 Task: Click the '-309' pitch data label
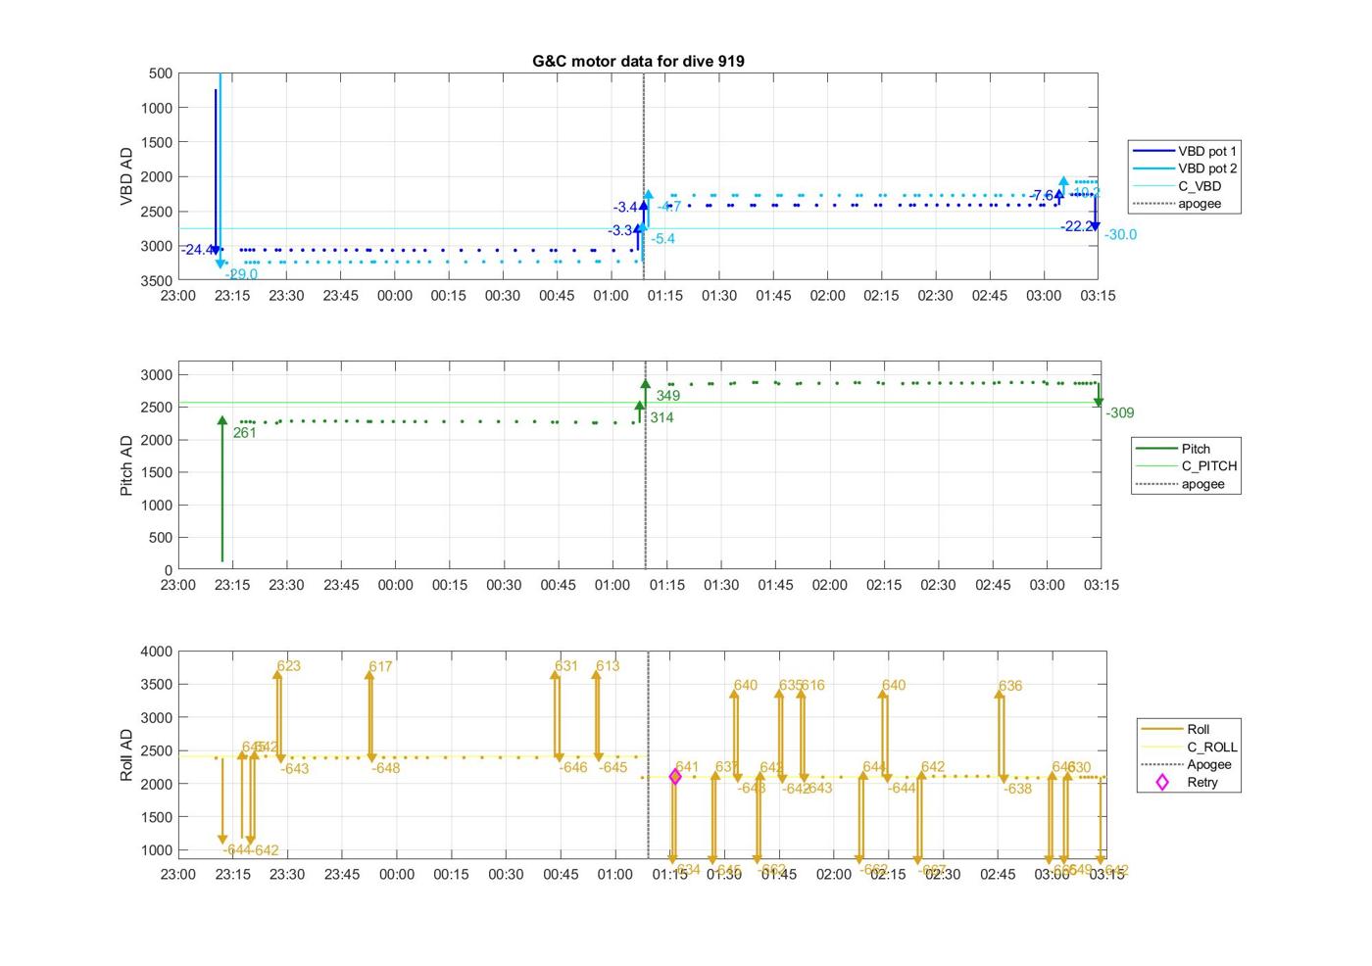click(1120, 412)
